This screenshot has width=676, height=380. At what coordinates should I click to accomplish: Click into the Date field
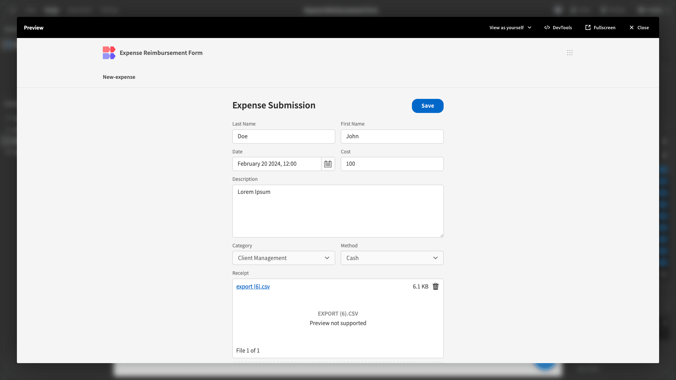click(x=277, y=164)
